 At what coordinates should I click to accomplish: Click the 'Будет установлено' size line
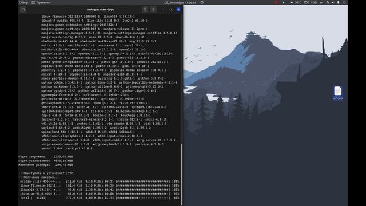pyautogui.click(x=46, y=161)
